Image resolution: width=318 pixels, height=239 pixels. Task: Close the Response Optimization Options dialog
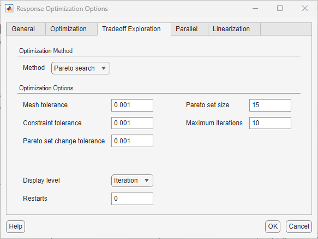pos(305,9)
